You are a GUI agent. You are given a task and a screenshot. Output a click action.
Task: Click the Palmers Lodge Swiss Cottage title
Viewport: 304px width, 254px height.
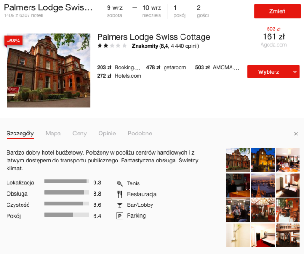[153, 37]
